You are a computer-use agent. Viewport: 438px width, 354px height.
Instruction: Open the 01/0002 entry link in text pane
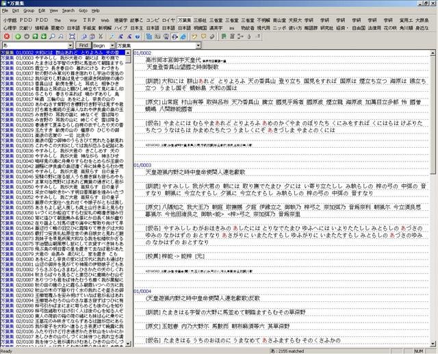[x=142, y=53]
